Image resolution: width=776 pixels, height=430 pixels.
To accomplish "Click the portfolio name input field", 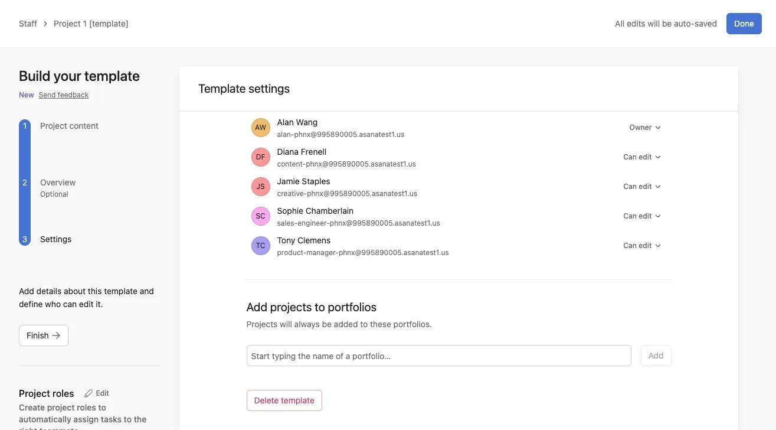I will pos(438,356).
